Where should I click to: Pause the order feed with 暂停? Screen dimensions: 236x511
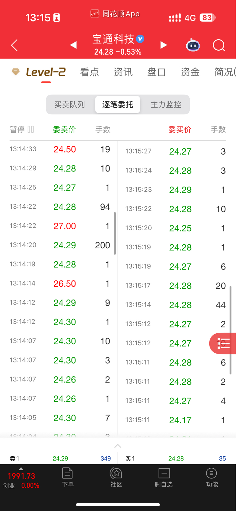point(22,130)
